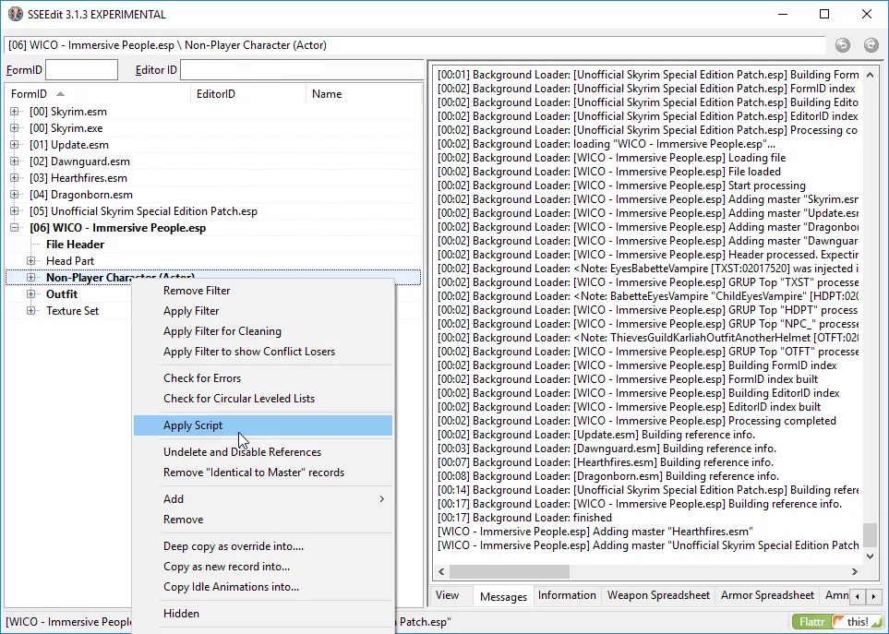
Task: Choose Copy Idle Animations into...
Action: [x=263, y=588]
